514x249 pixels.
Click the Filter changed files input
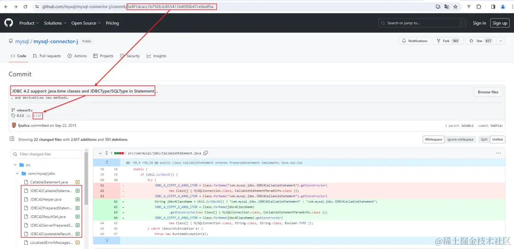point(46,154)
